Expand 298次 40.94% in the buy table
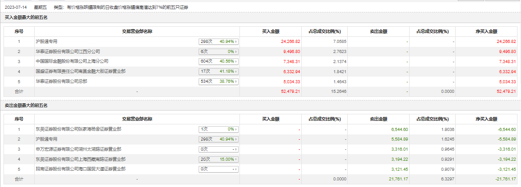521x187 pixels. click(x=219, y=42)
